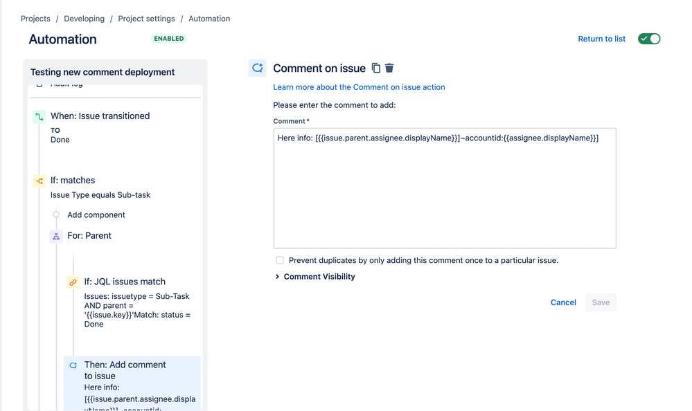Disable the automation rule via the green toggle
The height and width of the screenshot is (411, 692).
648,39
